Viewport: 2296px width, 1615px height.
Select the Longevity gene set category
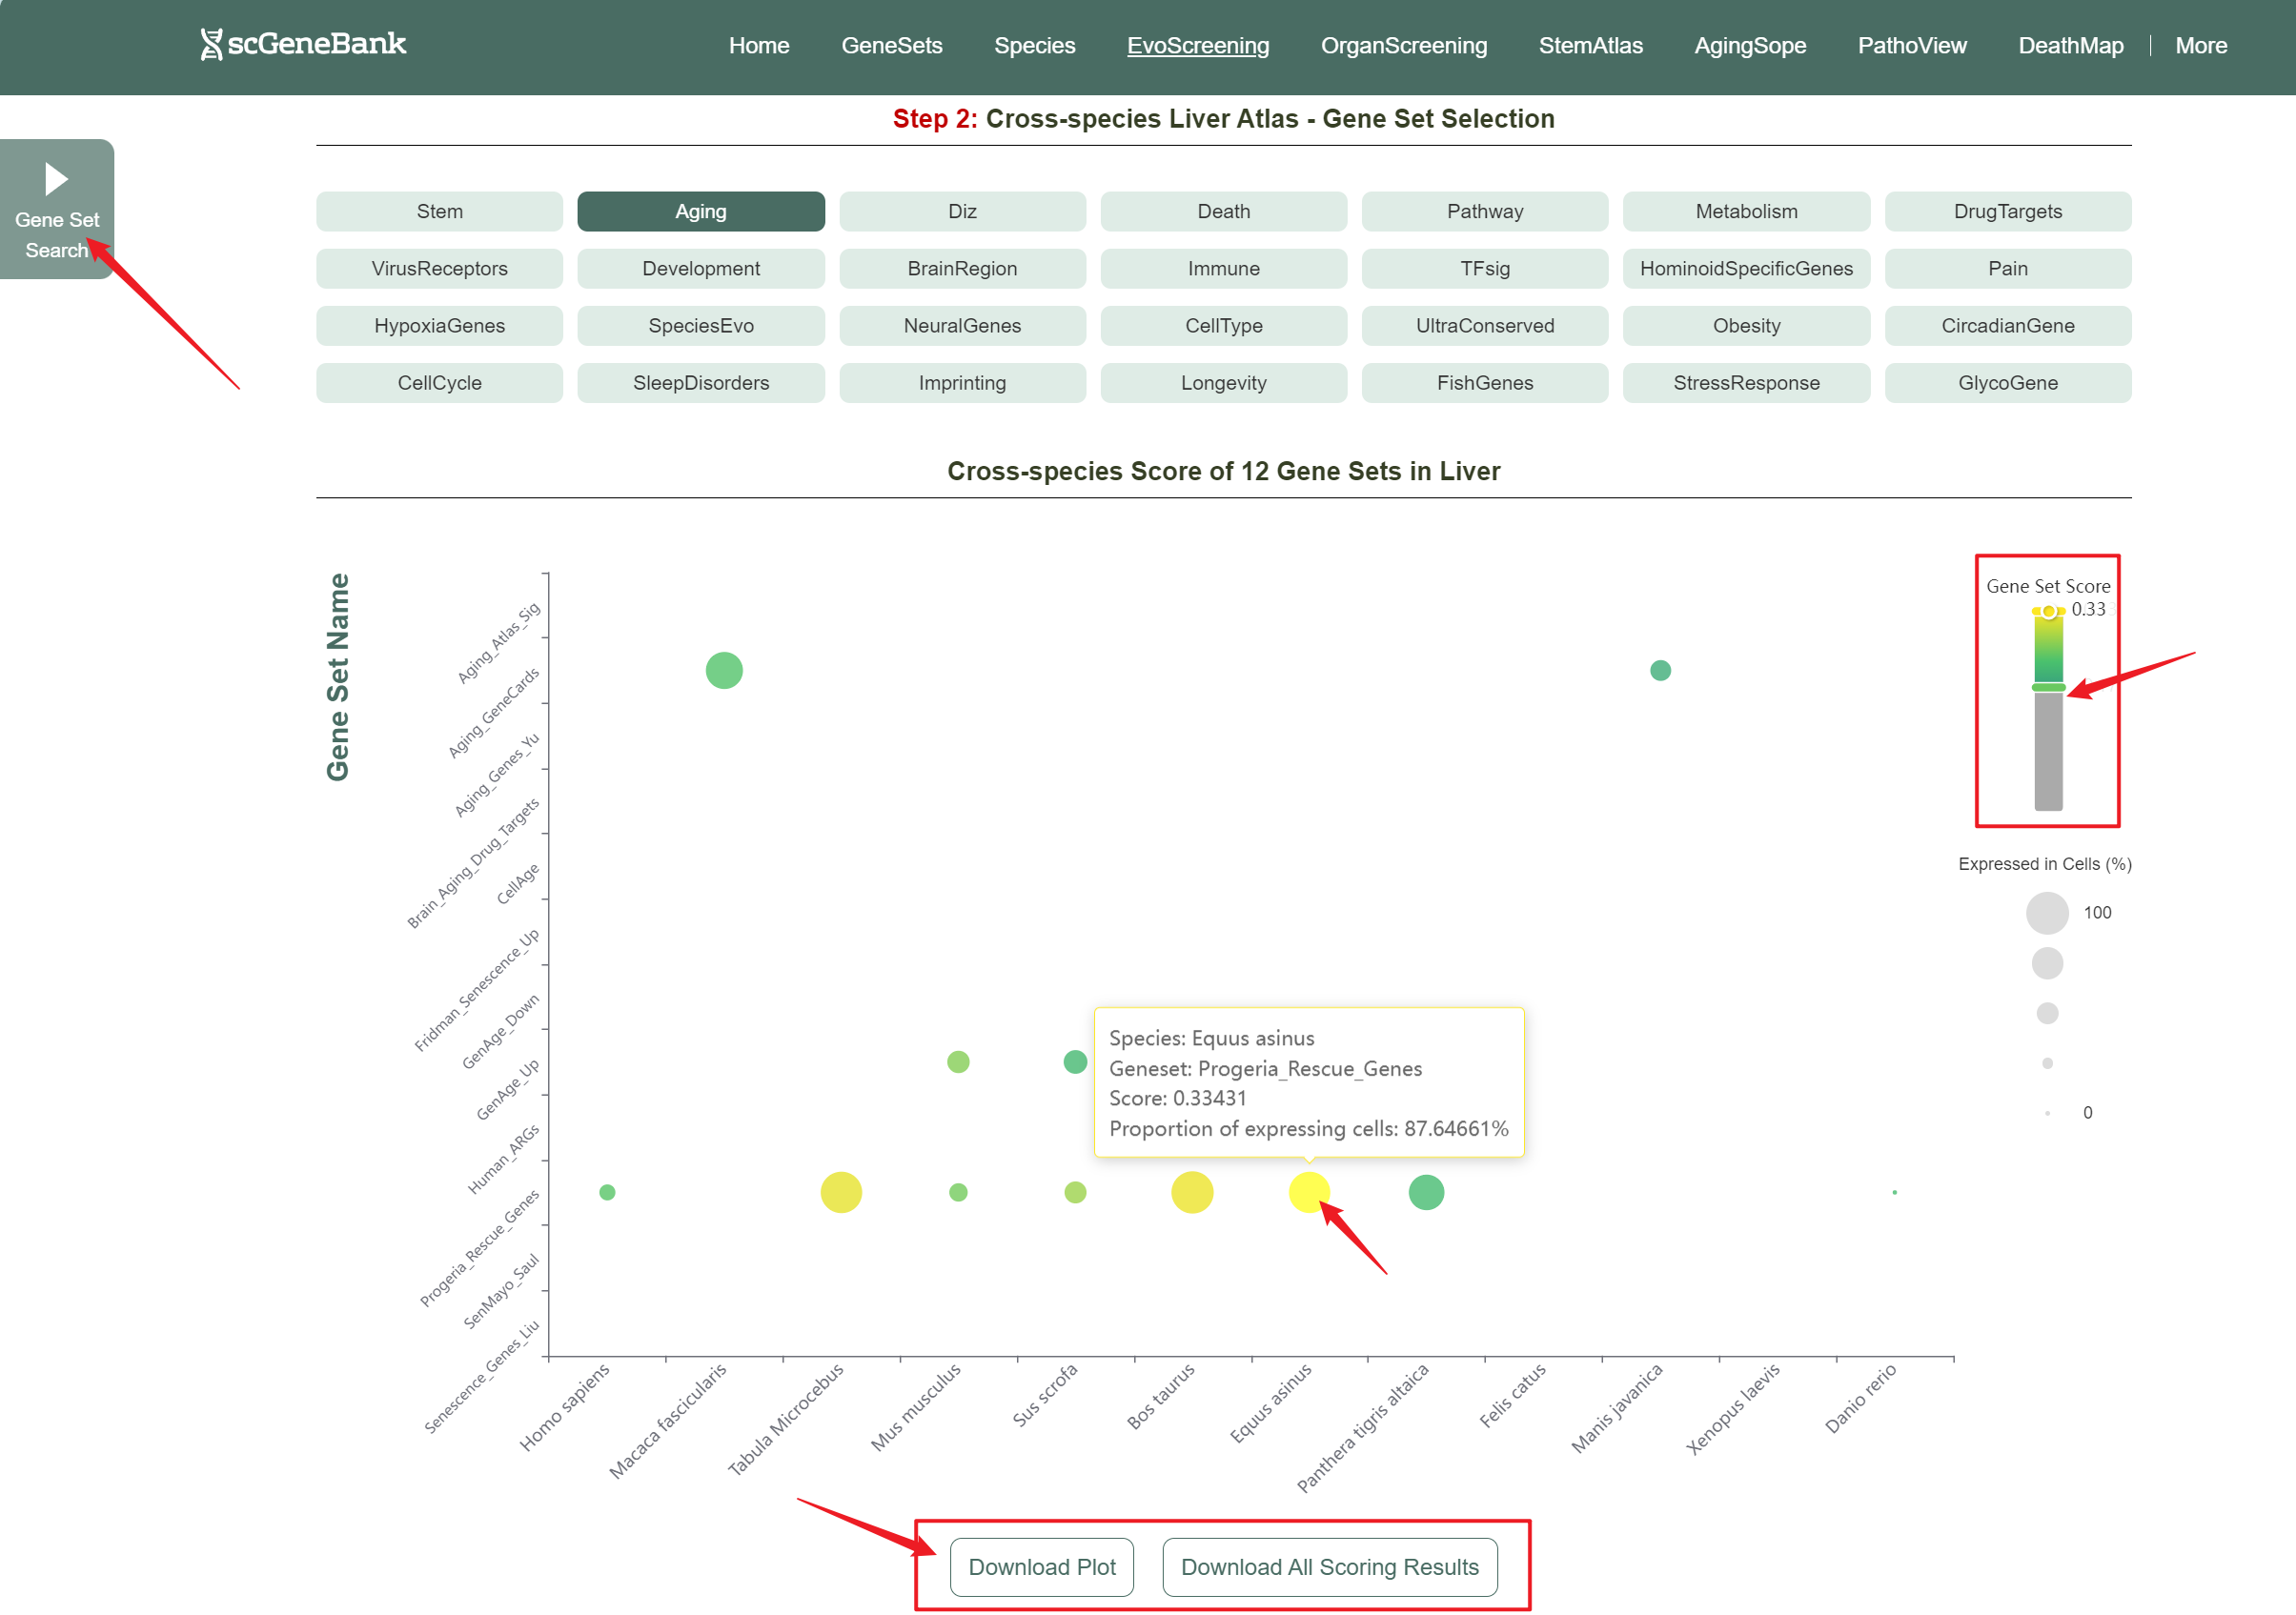tap(1223, 383)
